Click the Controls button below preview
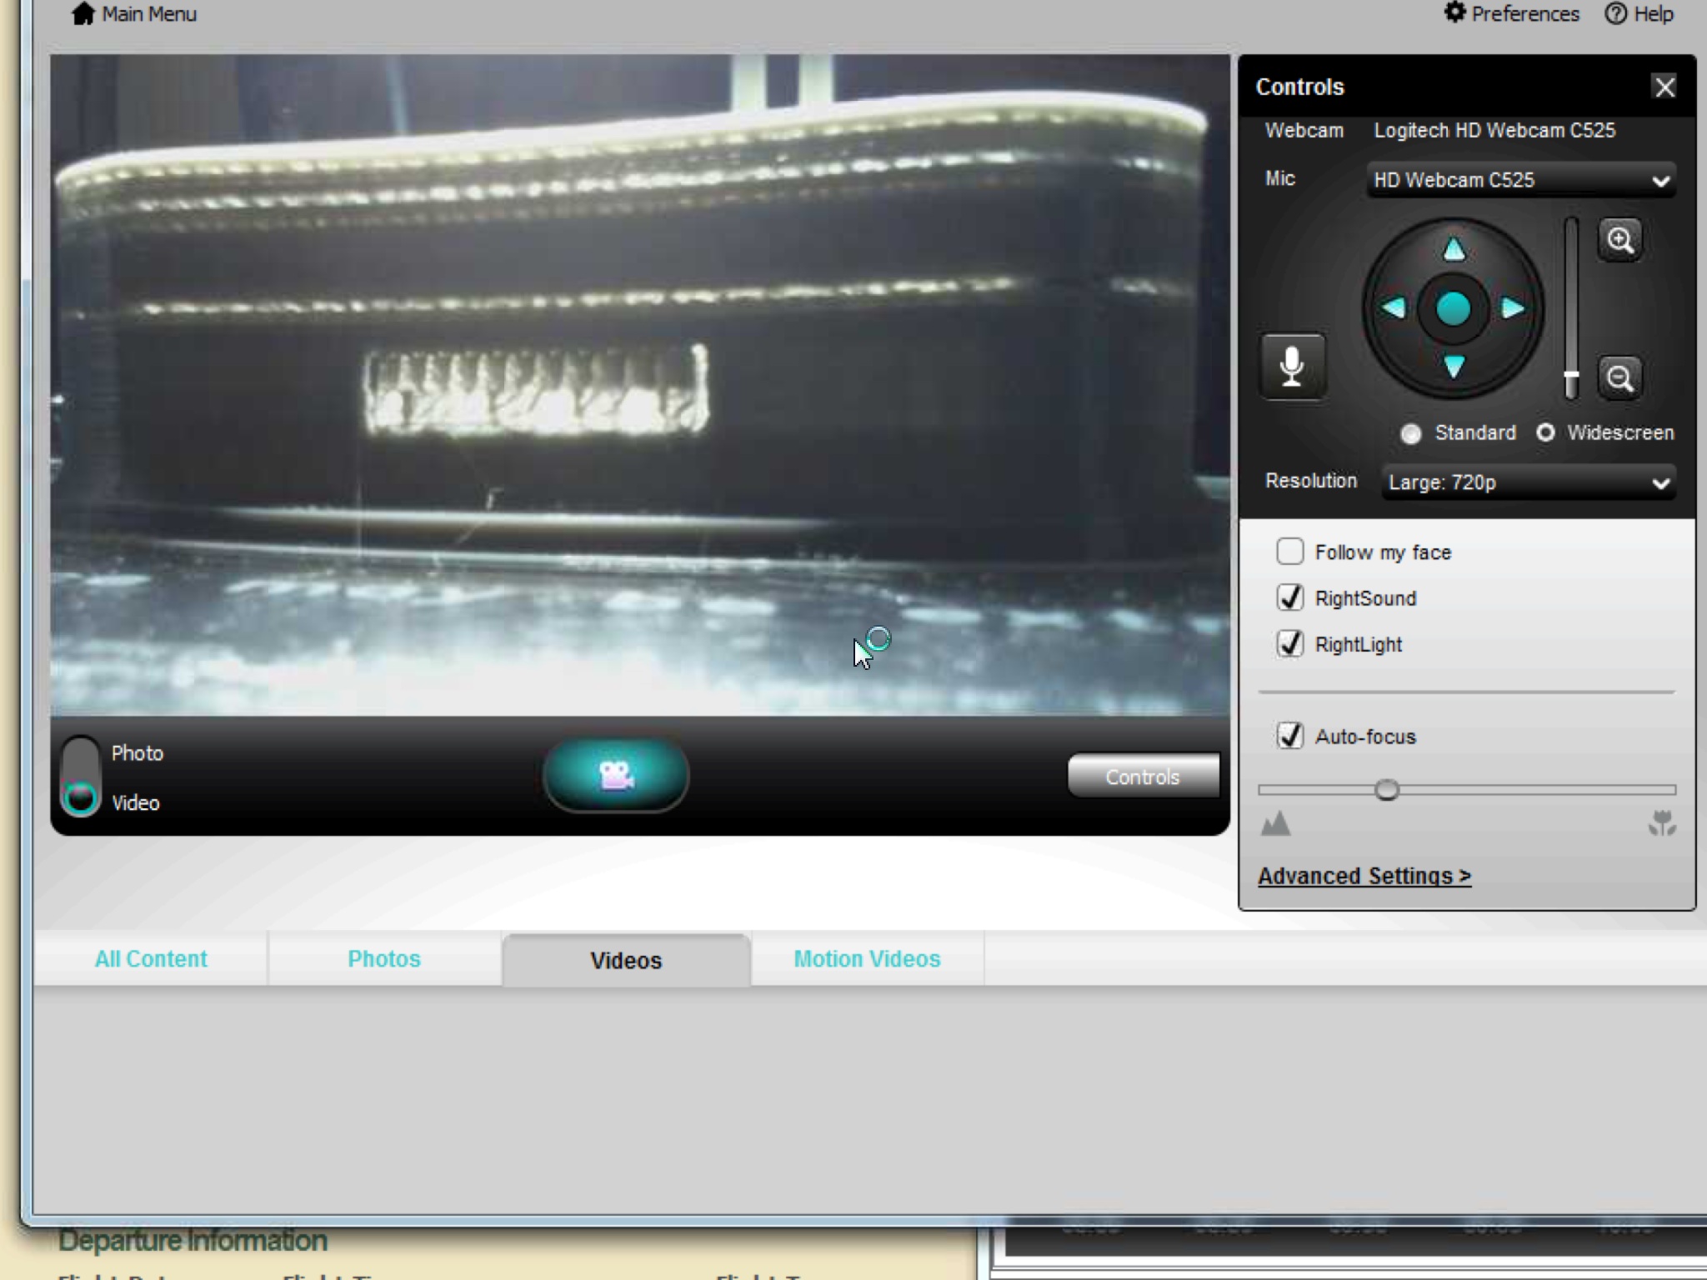The image size is (1707, 1280). 1143,777
